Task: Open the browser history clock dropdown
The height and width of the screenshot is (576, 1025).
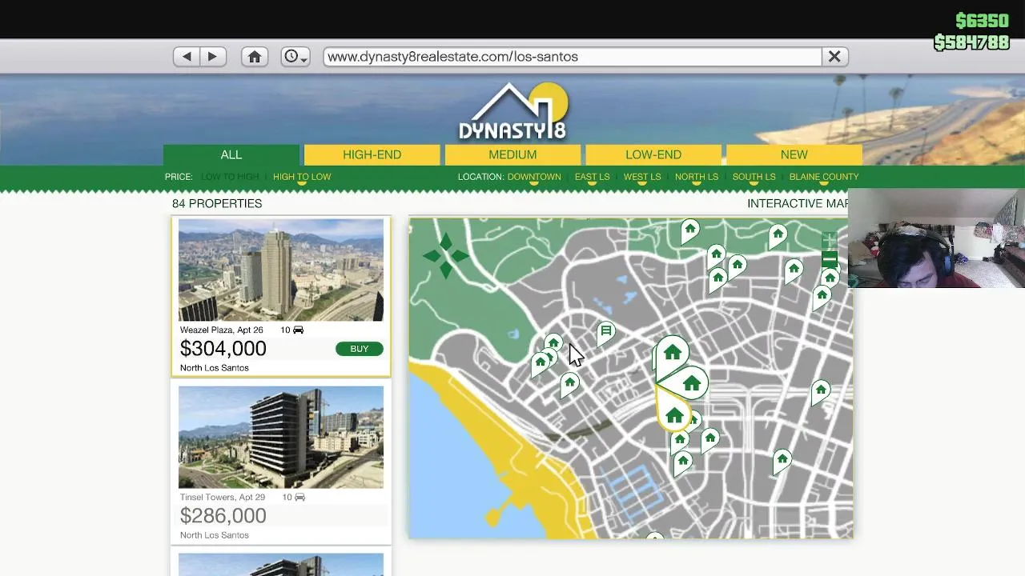Action: point(295,57)
